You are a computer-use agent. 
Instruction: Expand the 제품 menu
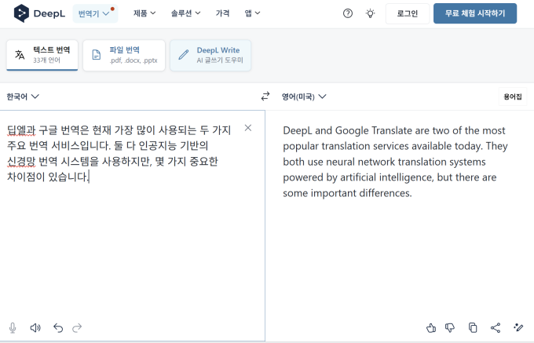pyautogui.click(x=144, y=13)
